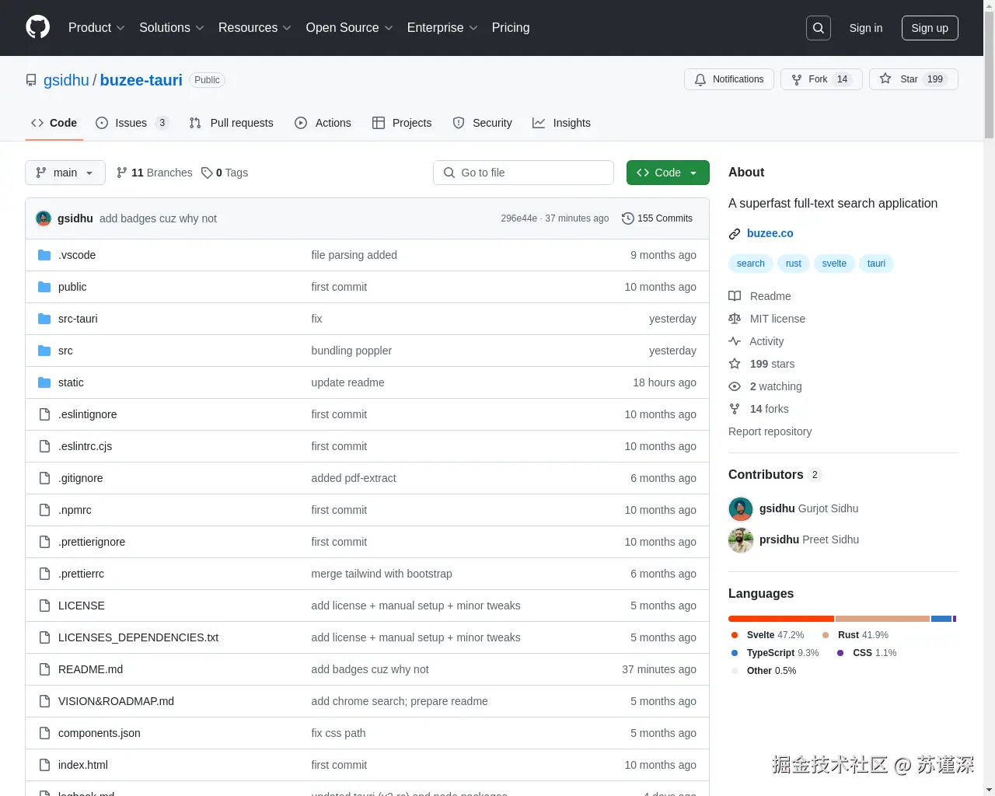Viewport: 995px width, 796px height.
Task: Click the Sign in link
Action: pyautogui.click(x=866, y=28)
